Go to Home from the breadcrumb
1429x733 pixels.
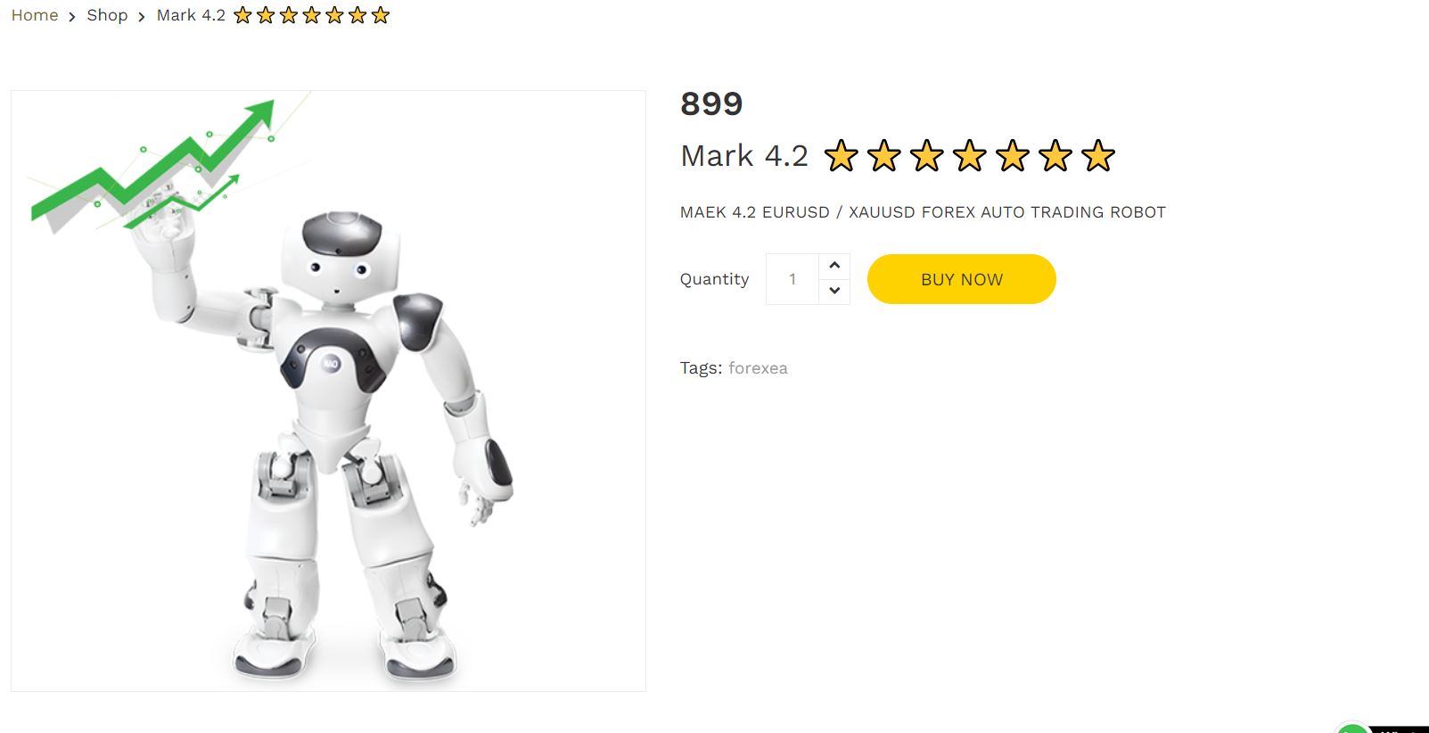pos(34,15)
